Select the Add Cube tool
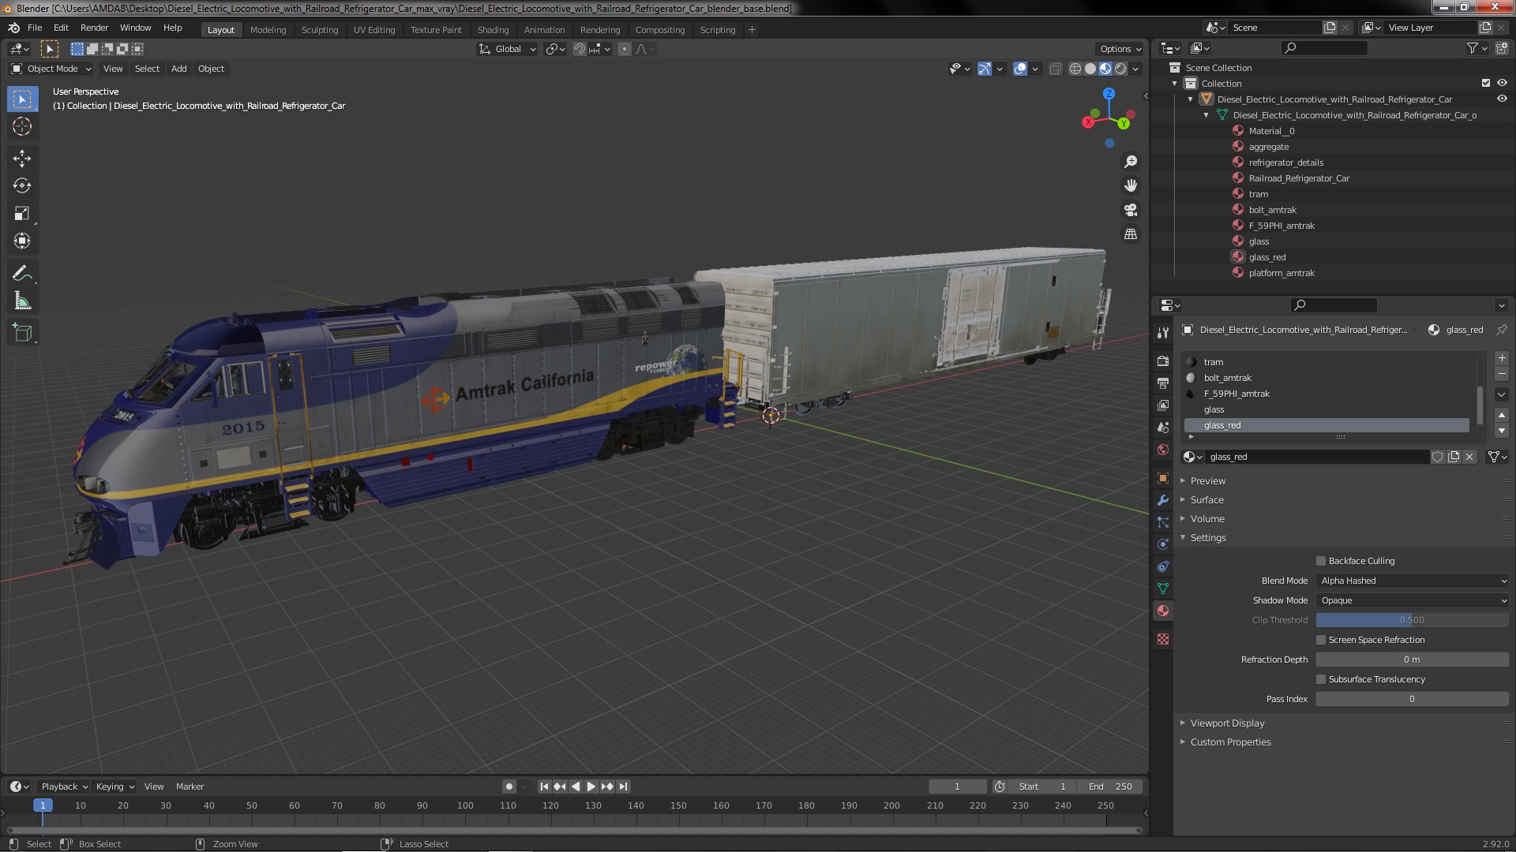The image size is (1516, 852). (22, 333)
